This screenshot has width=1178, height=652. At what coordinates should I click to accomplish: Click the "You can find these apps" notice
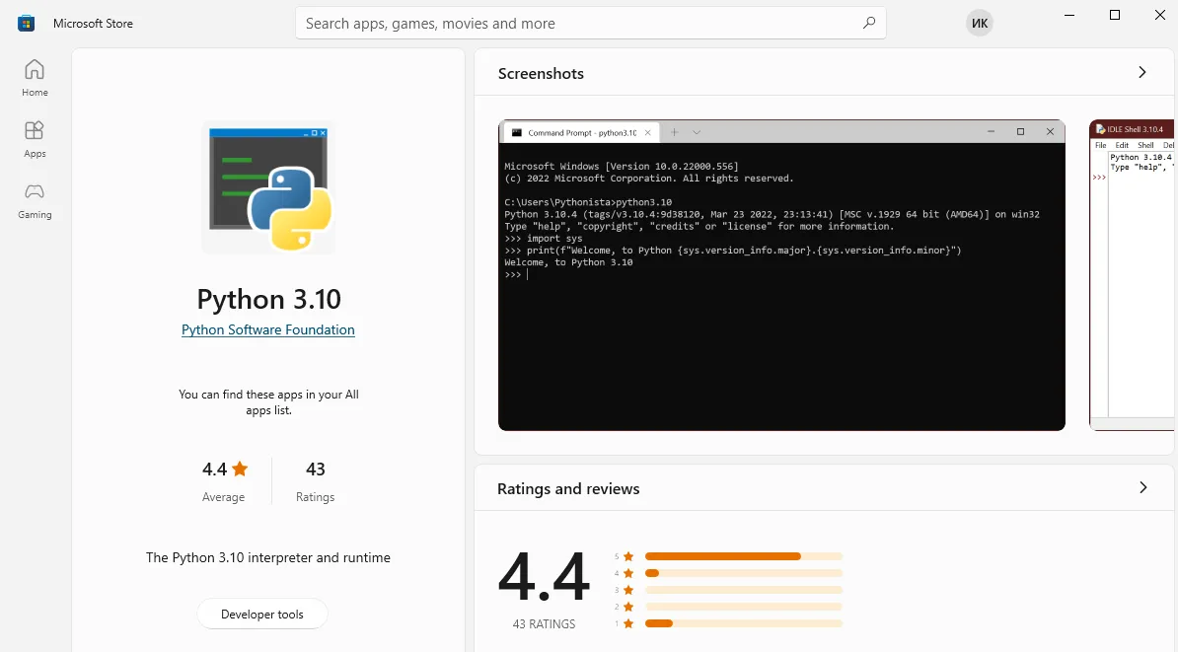pos(269,402)
